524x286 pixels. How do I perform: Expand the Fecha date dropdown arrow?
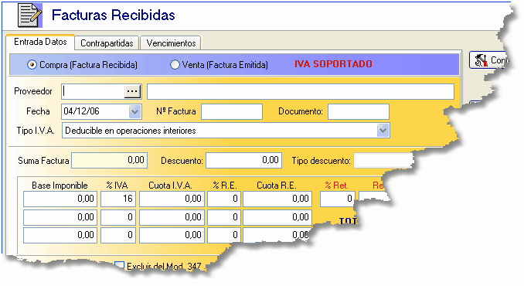[x=135, y=111]
